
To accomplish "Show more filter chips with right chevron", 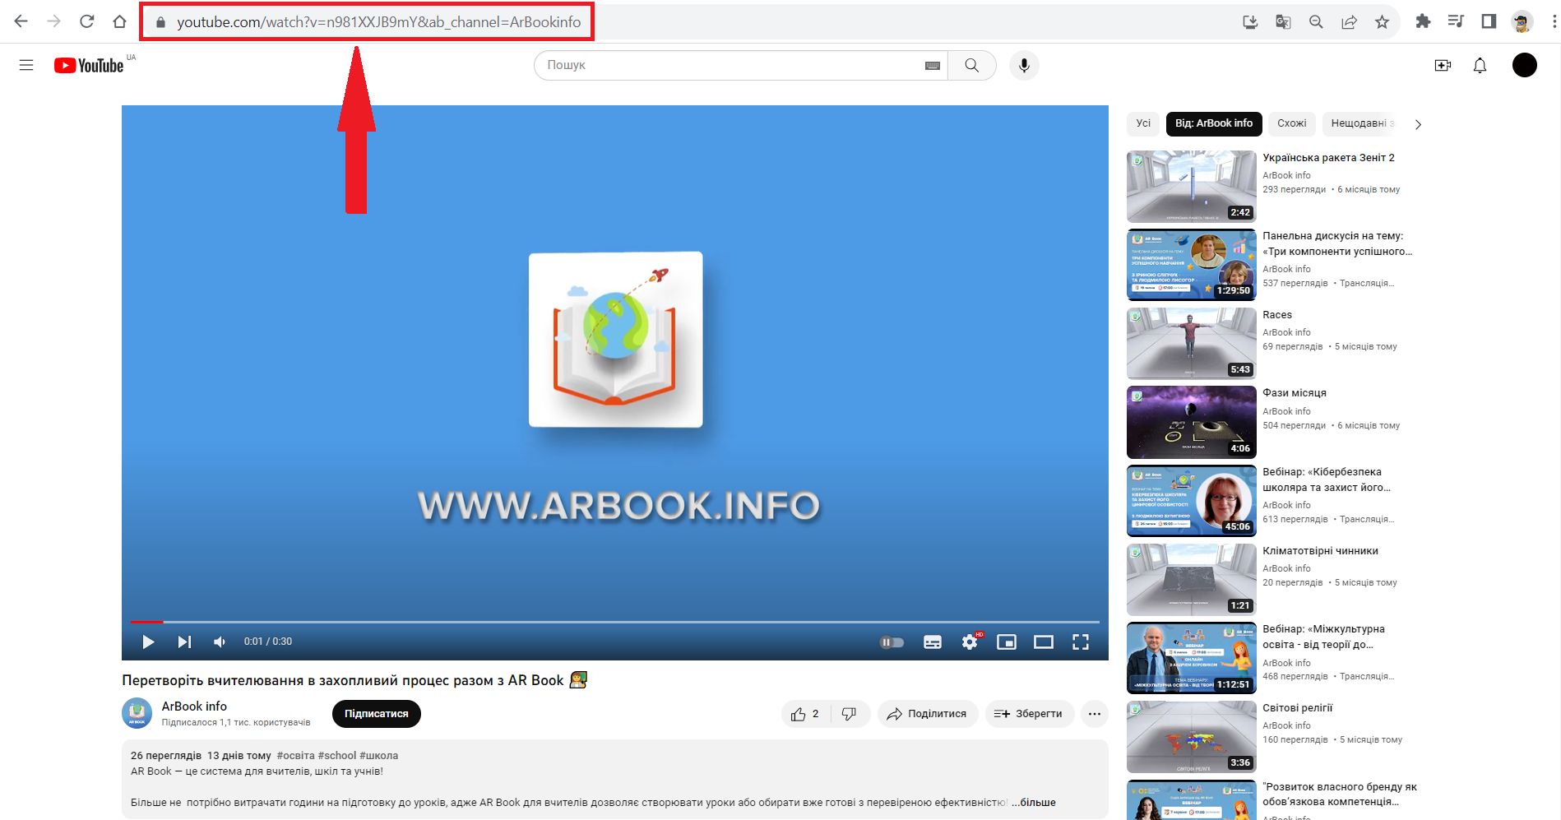I will click(x=1418, y=124).
